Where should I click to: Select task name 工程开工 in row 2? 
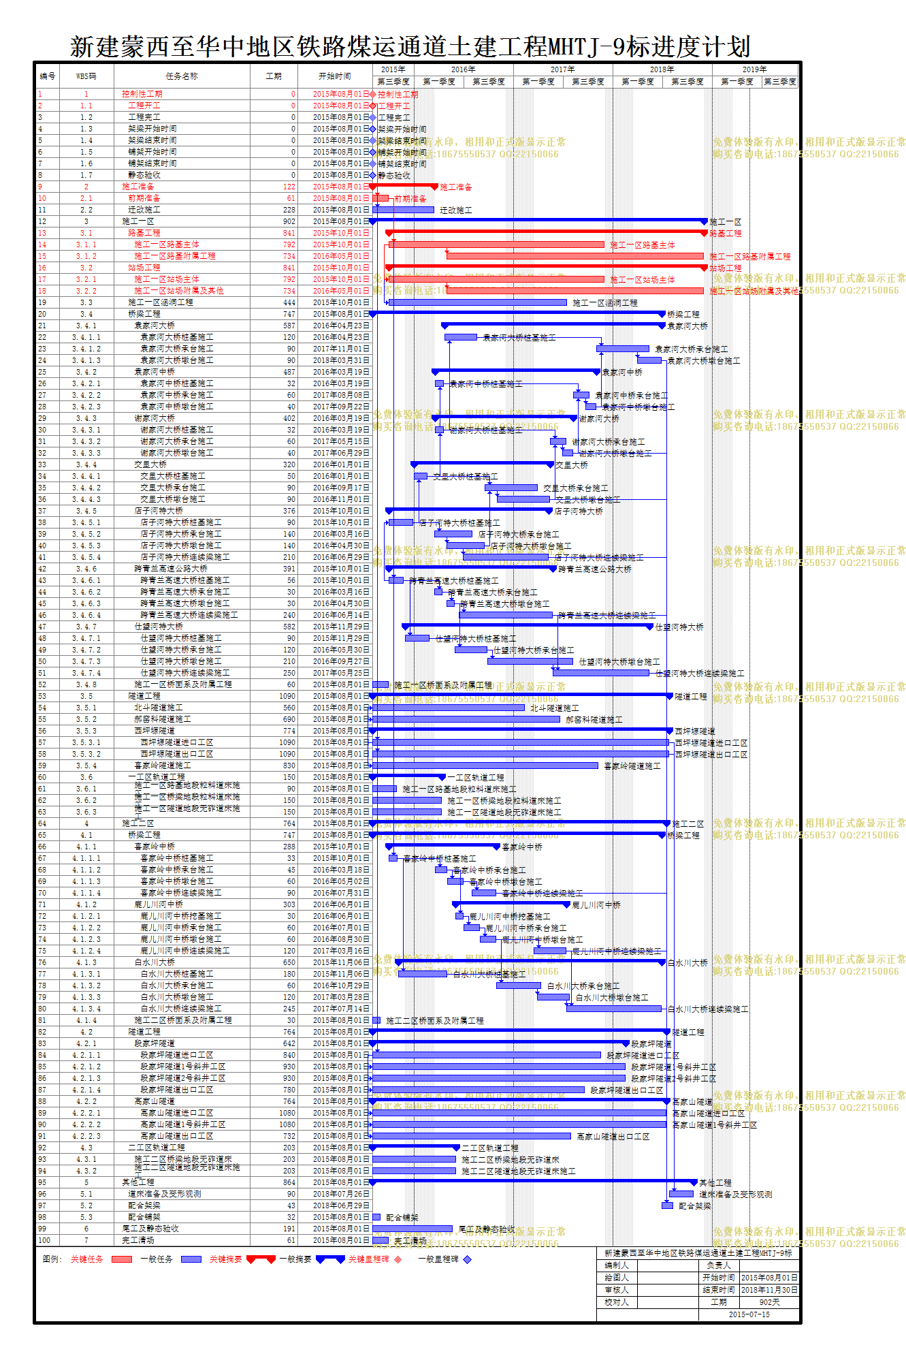pos(144,106)
